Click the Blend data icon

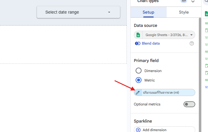point(138,43)
